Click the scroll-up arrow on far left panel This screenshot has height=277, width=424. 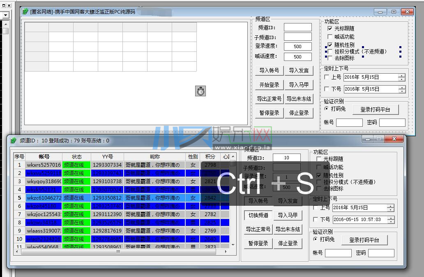tap(5, 24)
